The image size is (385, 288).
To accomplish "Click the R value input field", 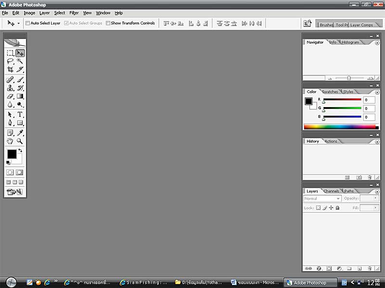I will [369, 100].
